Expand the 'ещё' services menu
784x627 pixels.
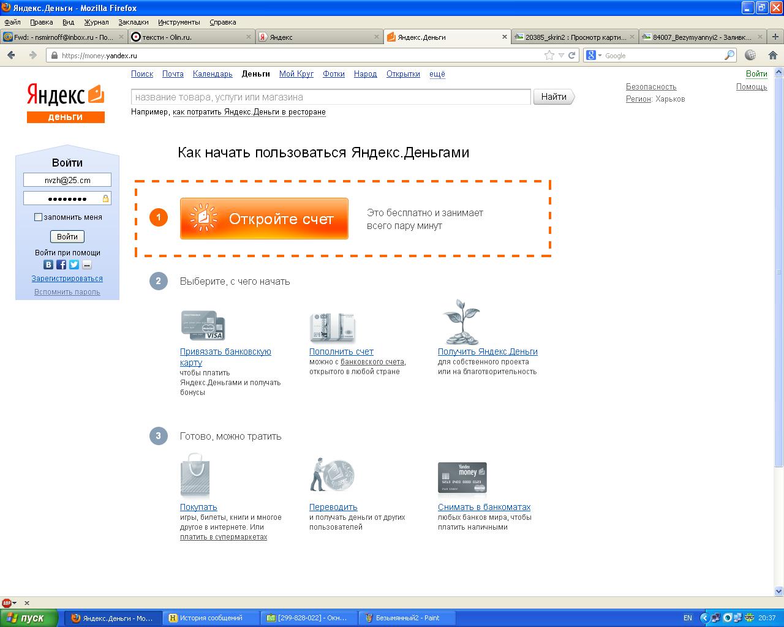pyautogui.click(x=437, y=73)
